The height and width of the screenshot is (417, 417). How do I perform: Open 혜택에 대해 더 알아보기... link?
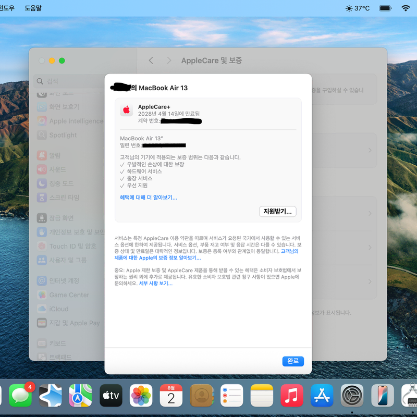pyautogui.click(x=149, y=198)
